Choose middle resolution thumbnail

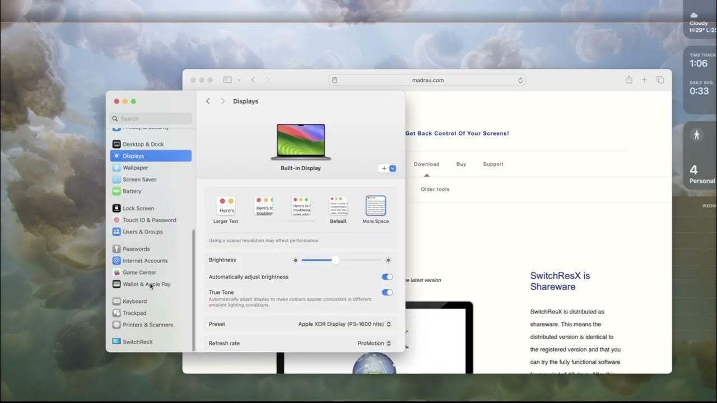[301, 206]
